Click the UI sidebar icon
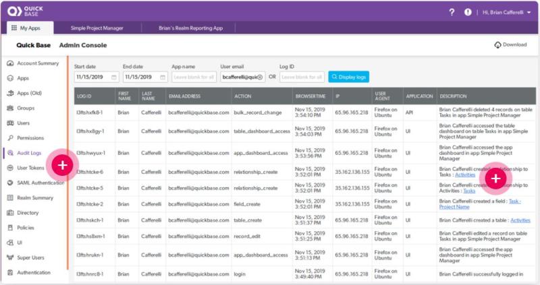The image size is (540, 285). pyautogui.click(x=10, y=243)
